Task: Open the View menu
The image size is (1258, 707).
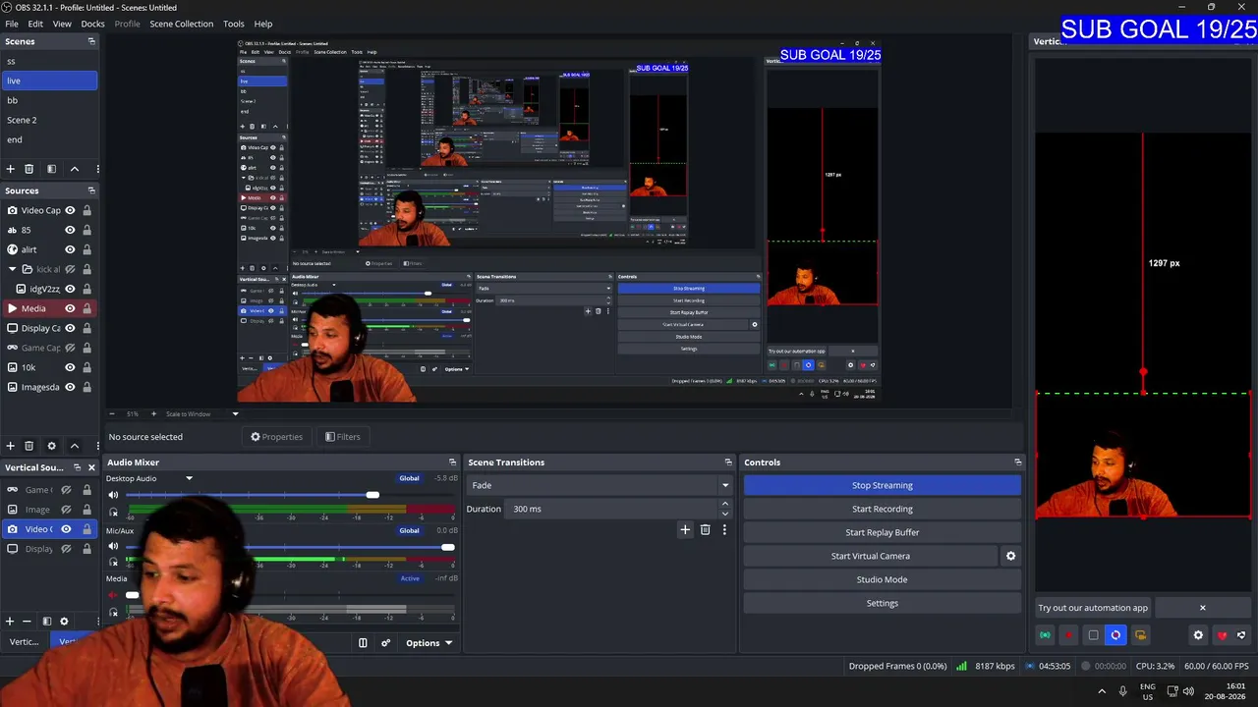Action: pyautogui.click(x=62, y=24)
